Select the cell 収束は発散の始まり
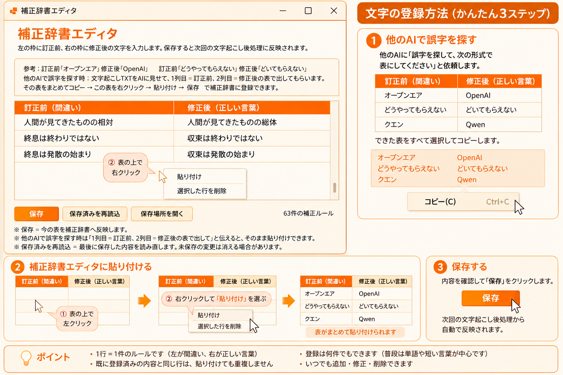This screenshot has width=563, height=375. [x=252, y=154]
